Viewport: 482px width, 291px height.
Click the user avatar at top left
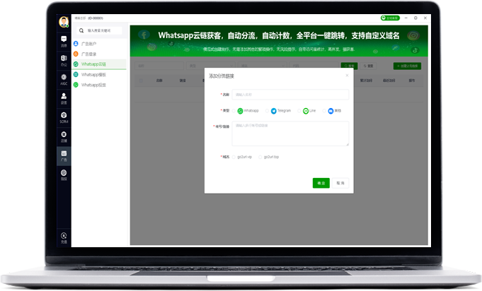click(x=64, y=21)
